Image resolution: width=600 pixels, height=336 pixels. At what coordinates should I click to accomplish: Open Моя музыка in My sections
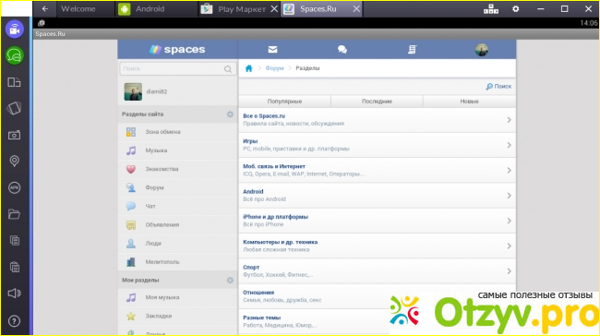tap(177, 297)
